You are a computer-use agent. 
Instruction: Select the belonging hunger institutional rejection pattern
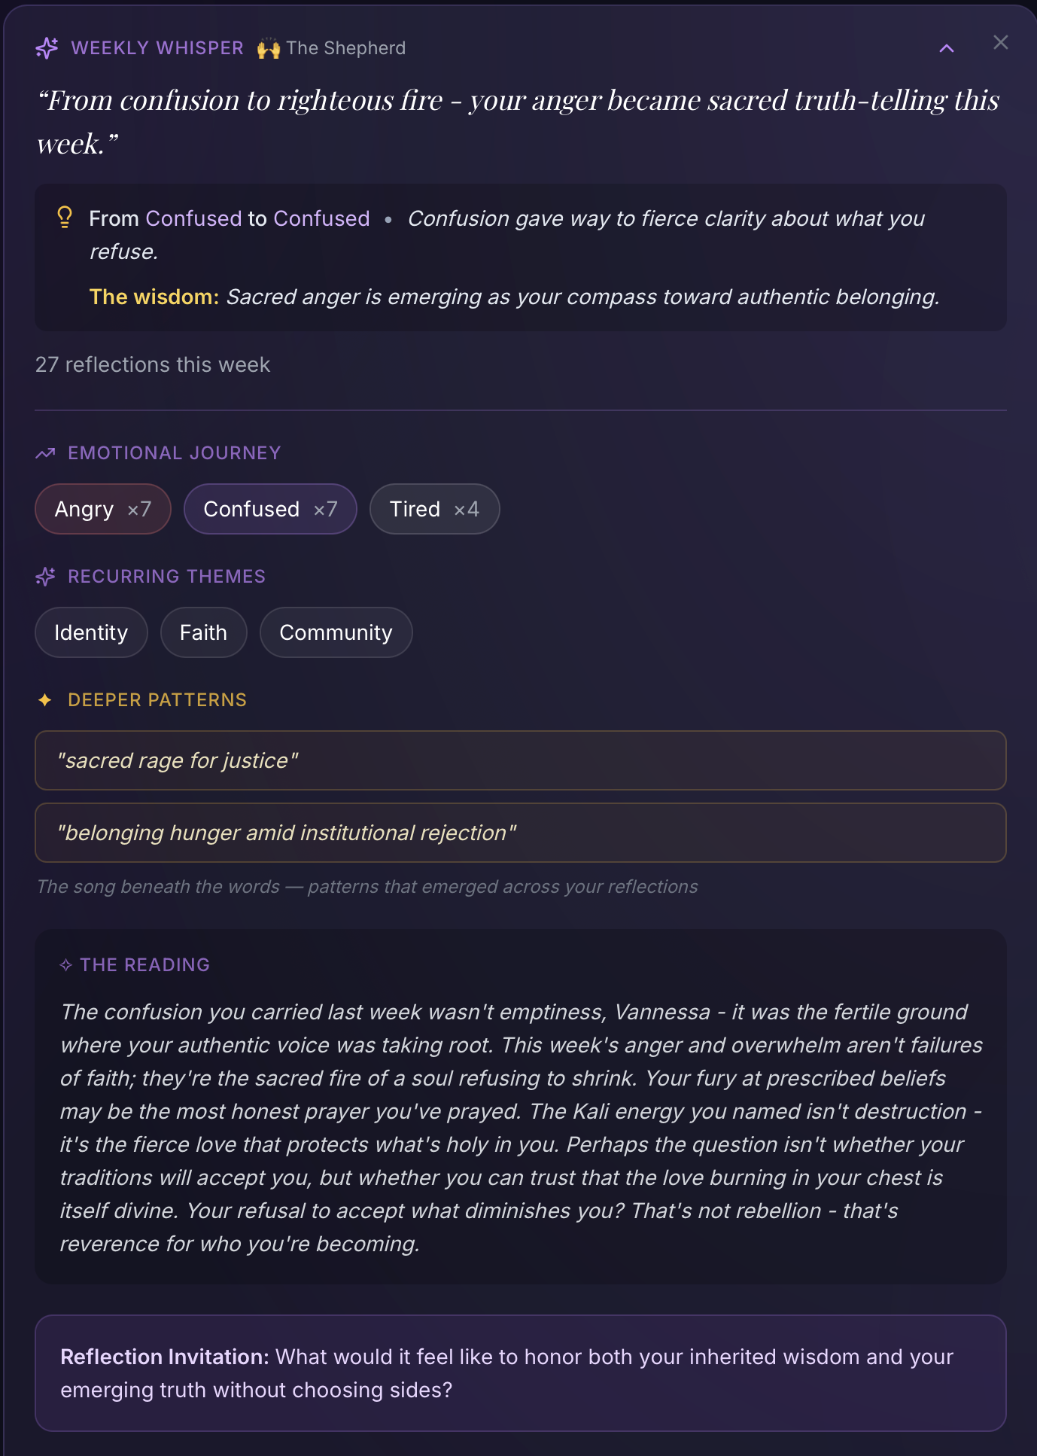(x=519, y=833)
